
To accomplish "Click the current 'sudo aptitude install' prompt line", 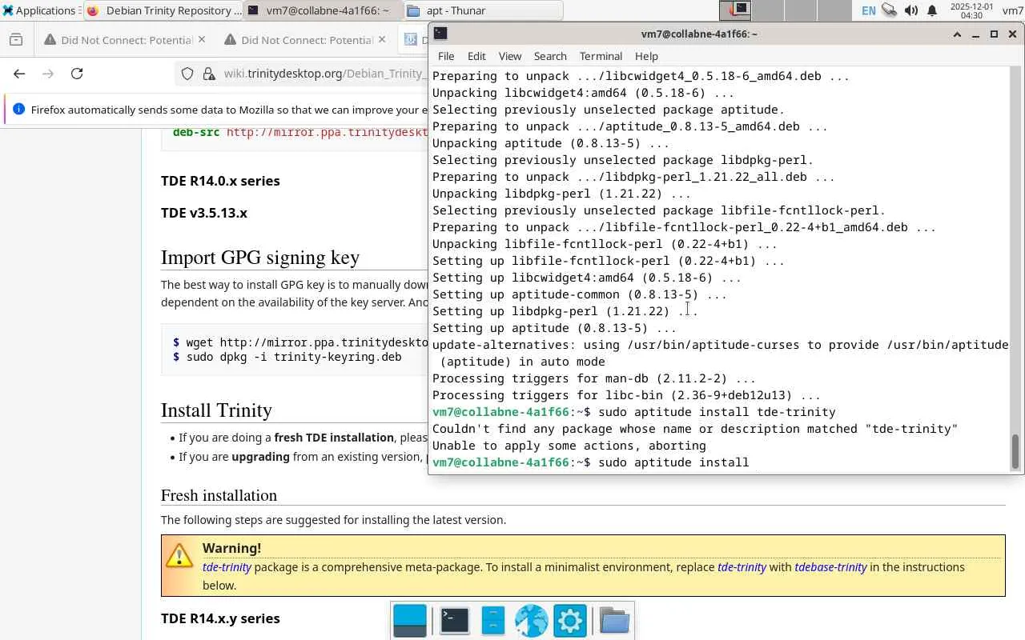I will click(591, 462).
